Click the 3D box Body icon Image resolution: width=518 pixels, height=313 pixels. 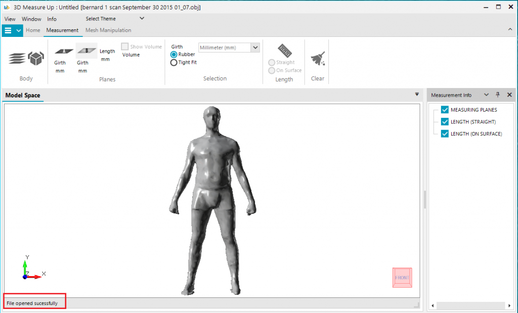tap(36, 59)
